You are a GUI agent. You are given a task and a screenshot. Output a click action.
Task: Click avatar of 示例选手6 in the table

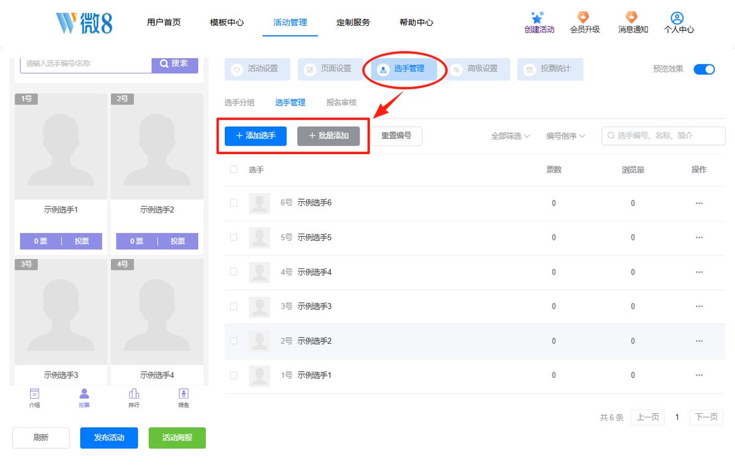[260, 203]
